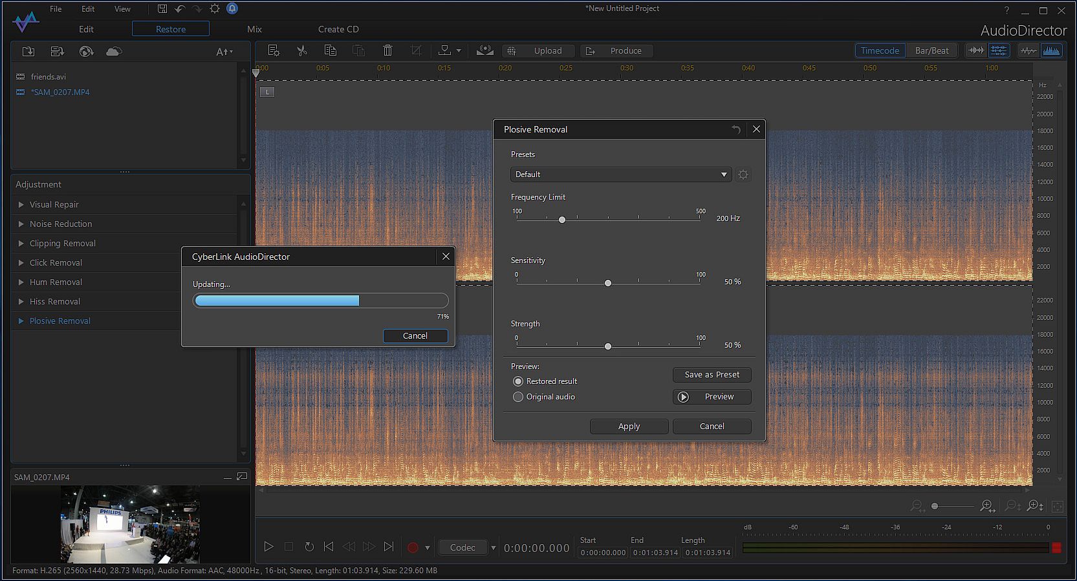Click the Import media icon
This screenshot has height=581, width=1077.
click(x=28, y=52)
